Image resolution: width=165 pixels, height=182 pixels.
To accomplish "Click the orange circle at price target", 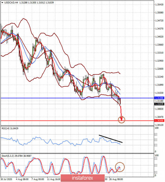I will pos(121,120).
